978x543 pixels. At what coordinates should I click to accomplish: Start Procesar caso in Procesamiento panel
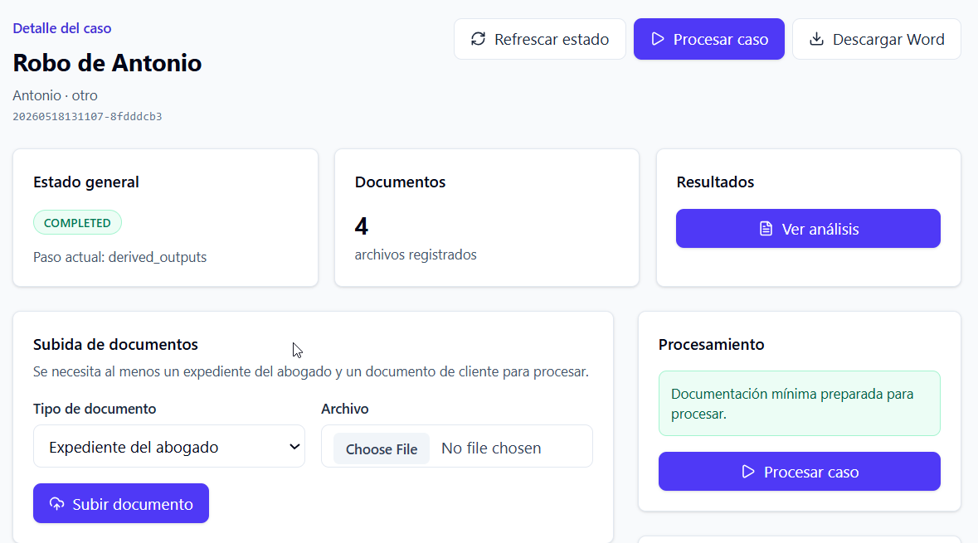(x=800, y=472)
